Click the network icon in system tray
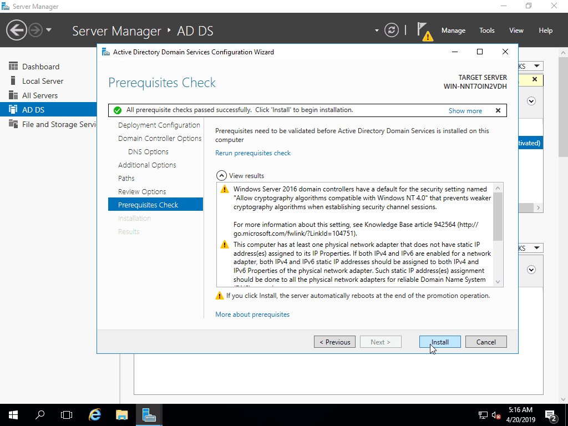The image size is (568, 426). (x=483, y=415)
